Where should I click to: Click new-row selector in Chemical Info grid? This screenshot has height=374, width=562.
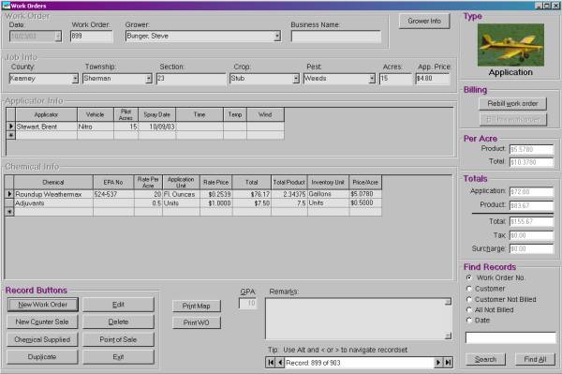9,212
